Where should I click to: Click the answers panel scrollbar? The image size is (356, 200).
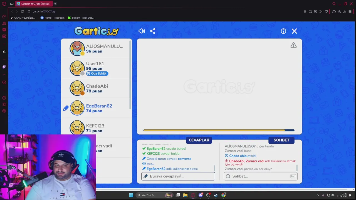(x=214, y=168)
